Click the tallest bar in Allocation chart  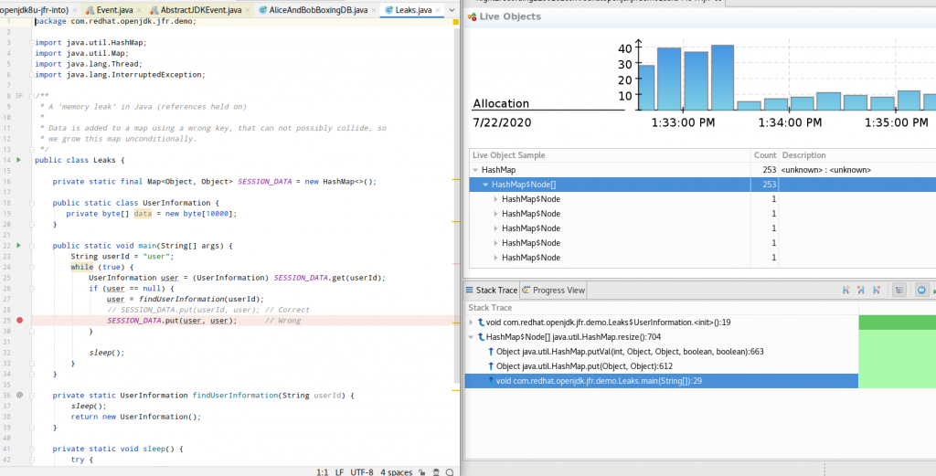click(x=722, y=77)
